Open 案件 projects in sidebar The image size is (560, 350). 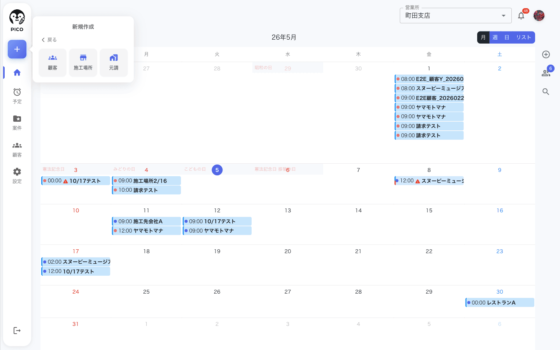click(x=17, y=122)
